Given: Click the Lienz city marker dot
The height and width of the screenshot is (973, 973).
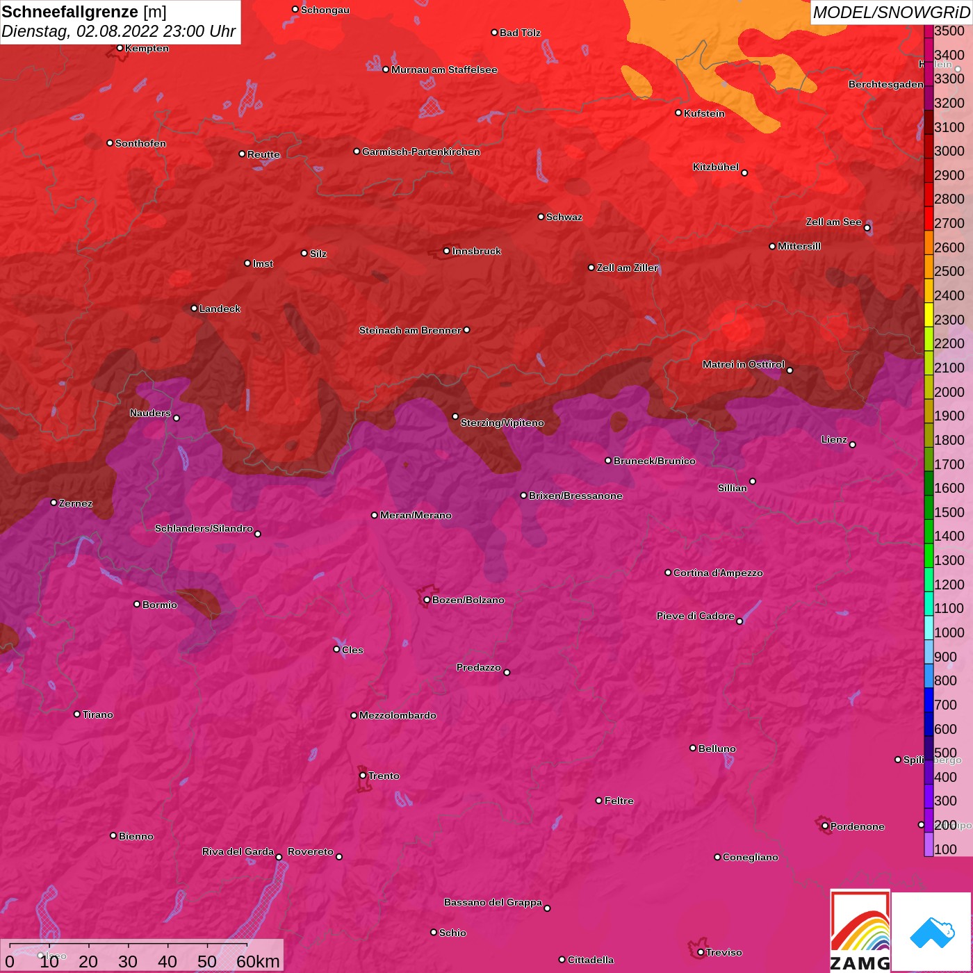Looking at the screenshot, I should [853, 445].
